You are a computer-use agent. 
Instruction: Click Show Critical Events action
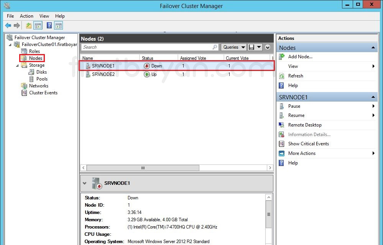(x=309, y=144)
